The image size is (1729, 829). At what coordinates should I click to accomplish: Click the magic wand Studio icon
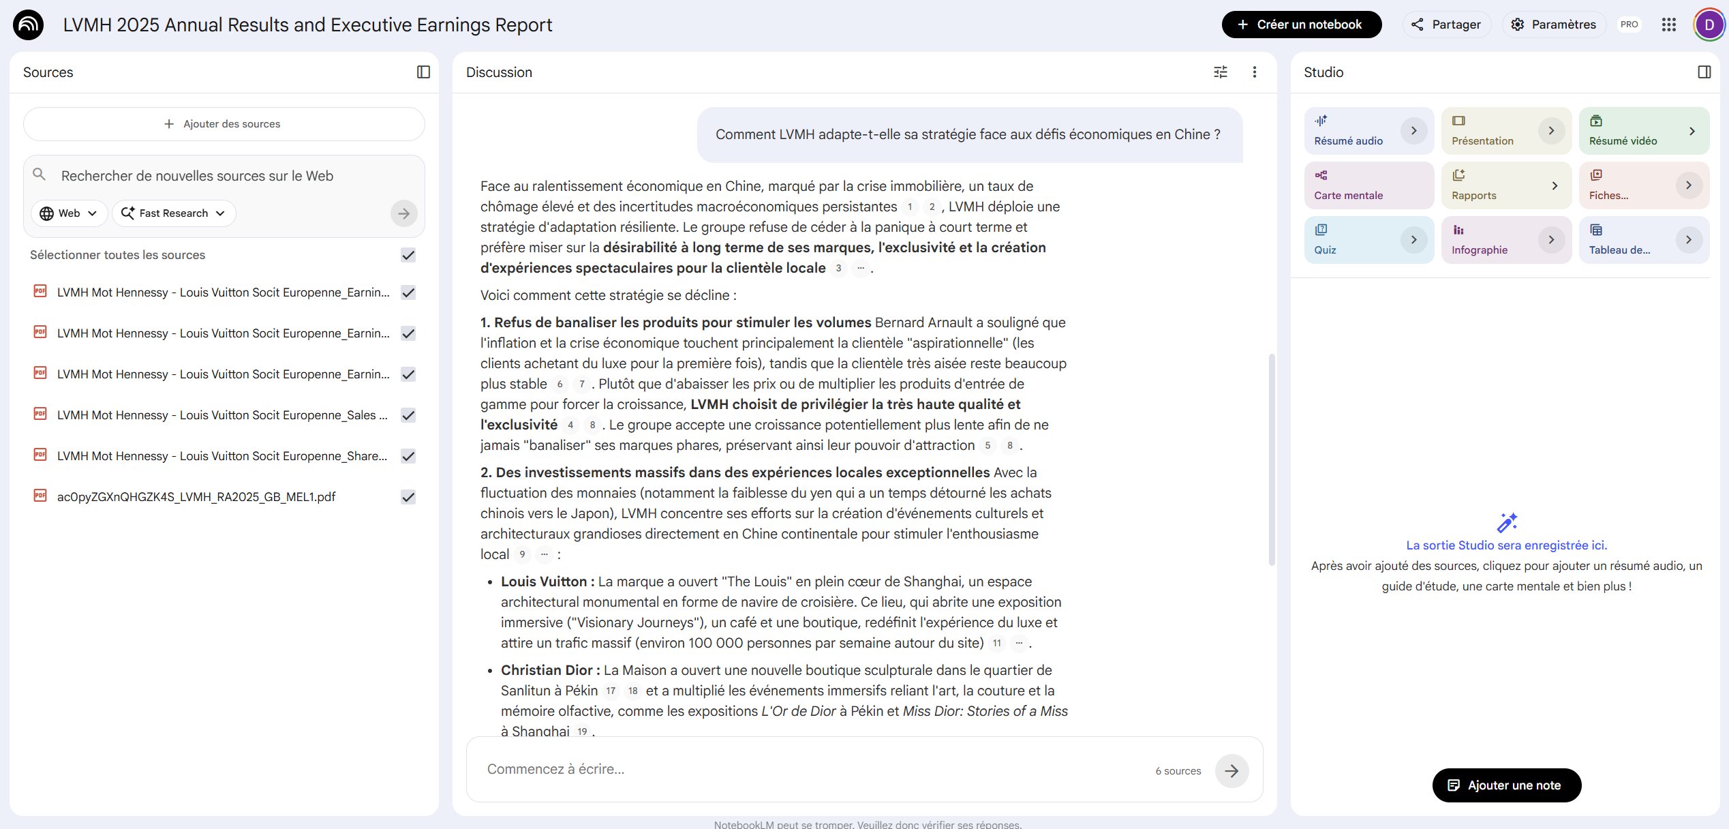1507,522
